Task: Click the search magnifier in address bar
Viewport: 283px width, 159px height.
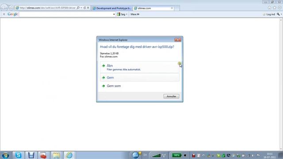Action: (x=78, y=8)
